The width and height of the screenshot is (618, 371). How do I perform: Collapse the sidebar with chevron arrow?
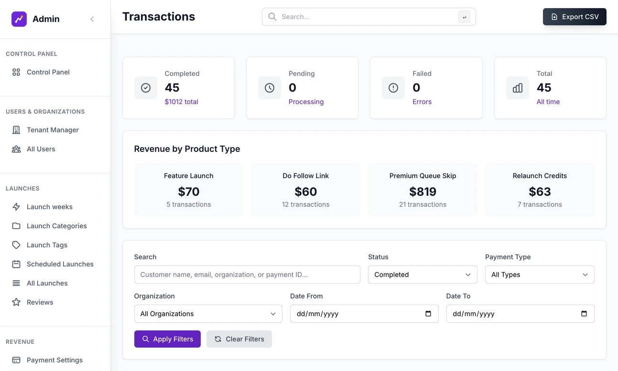click(x=92, y=19)
